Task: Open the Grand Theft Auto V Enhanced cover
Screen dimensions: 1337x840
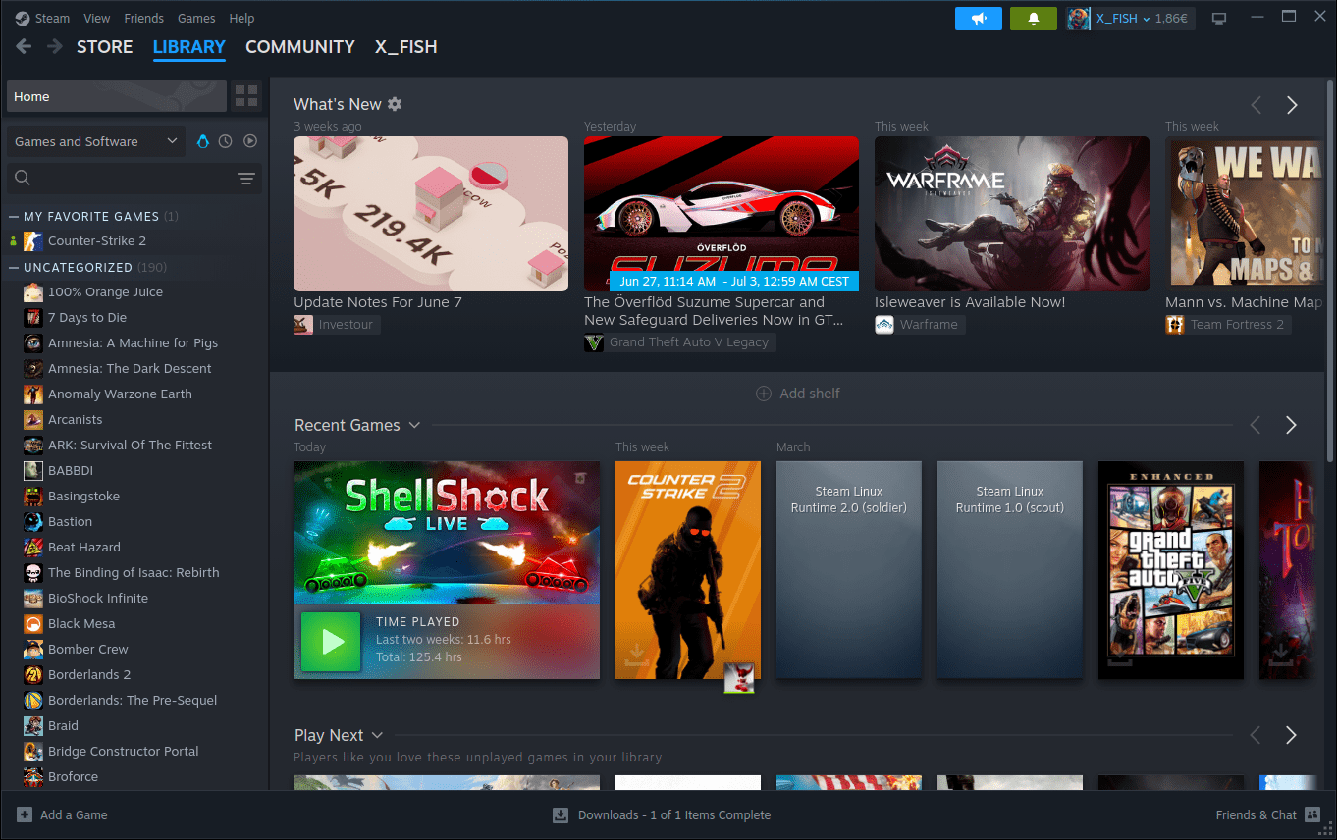Action: [1171, 570]
